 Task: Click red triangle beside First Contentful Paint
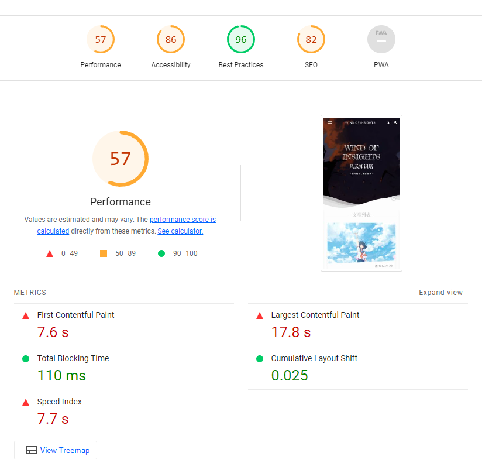[26, 315]
